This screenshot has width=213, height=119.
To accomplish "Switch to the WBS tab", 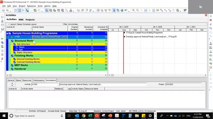I will click(x=21, y=20).
